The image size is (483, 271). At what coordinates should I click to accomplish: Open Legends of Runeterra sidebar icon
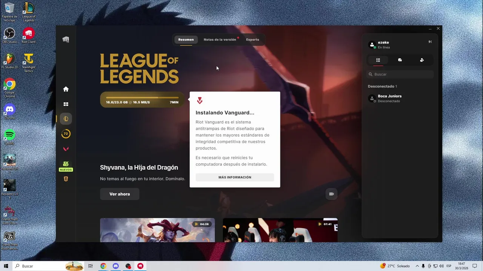pyautogui.click(x=66, y=179)
